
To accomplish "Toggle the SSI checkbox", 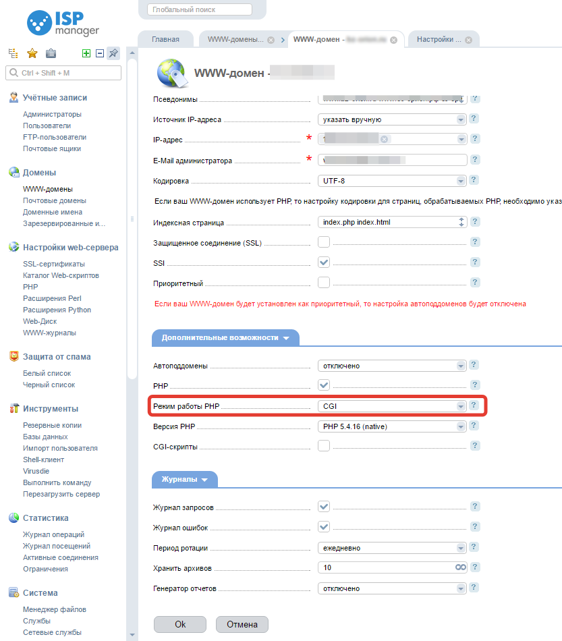I will click(324, 262).
